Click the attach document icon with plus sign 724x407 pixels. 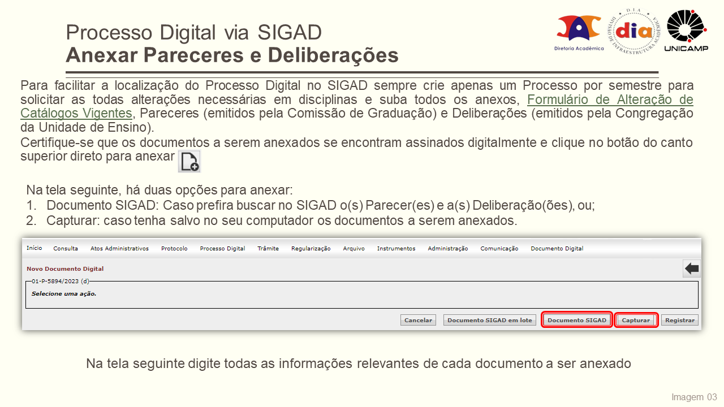tap(189, 161)
